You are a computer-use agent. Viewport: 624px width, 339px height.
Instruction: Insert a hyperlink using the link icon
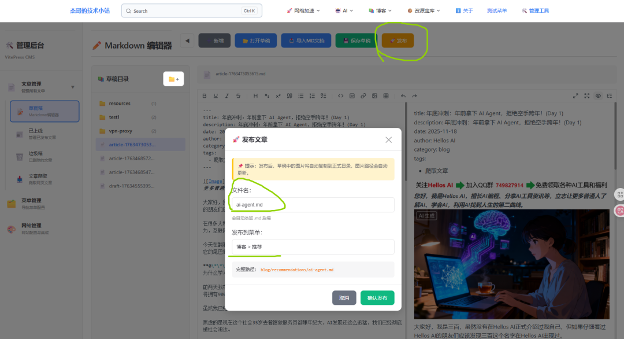[x=363, y=96]
